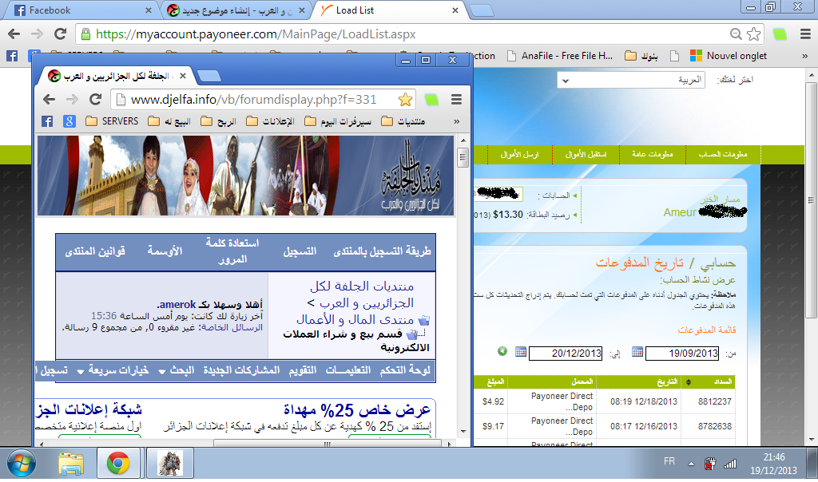Open the Windows Start menu

click(22, 463)
